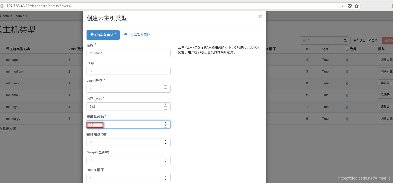Screen dimensions: 393x183
Task: Click the ID column header
Action: click(x=308, y=49)
